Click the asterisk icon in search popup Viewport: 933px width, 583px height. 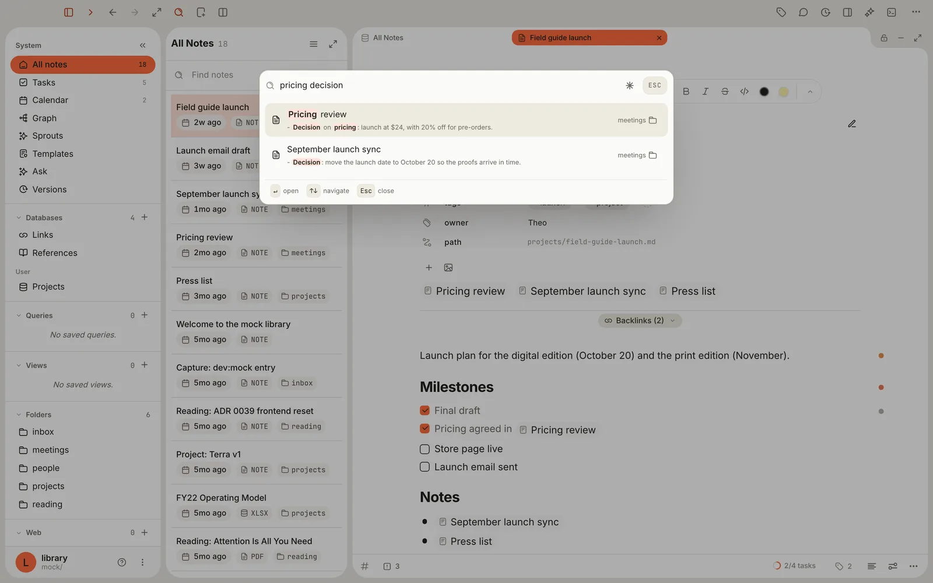(630, 85)
